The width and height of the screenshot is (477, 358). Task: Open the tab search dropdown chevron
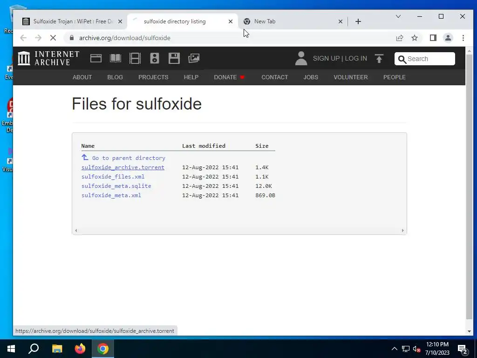398,16
